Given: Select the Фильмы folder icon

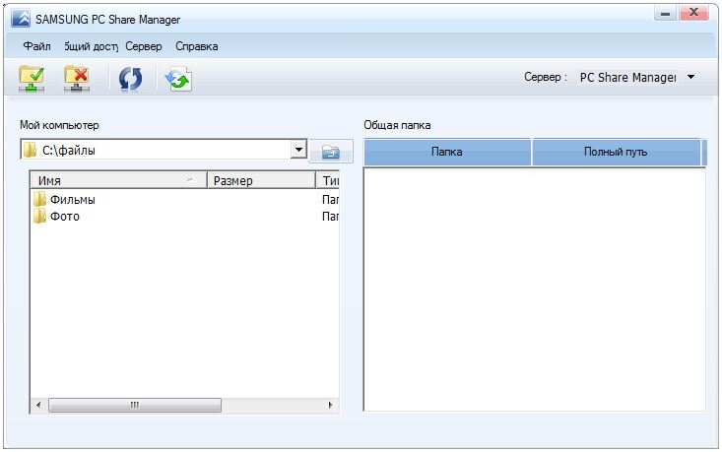Looking at the screenshot, I should tap(39, 199).
